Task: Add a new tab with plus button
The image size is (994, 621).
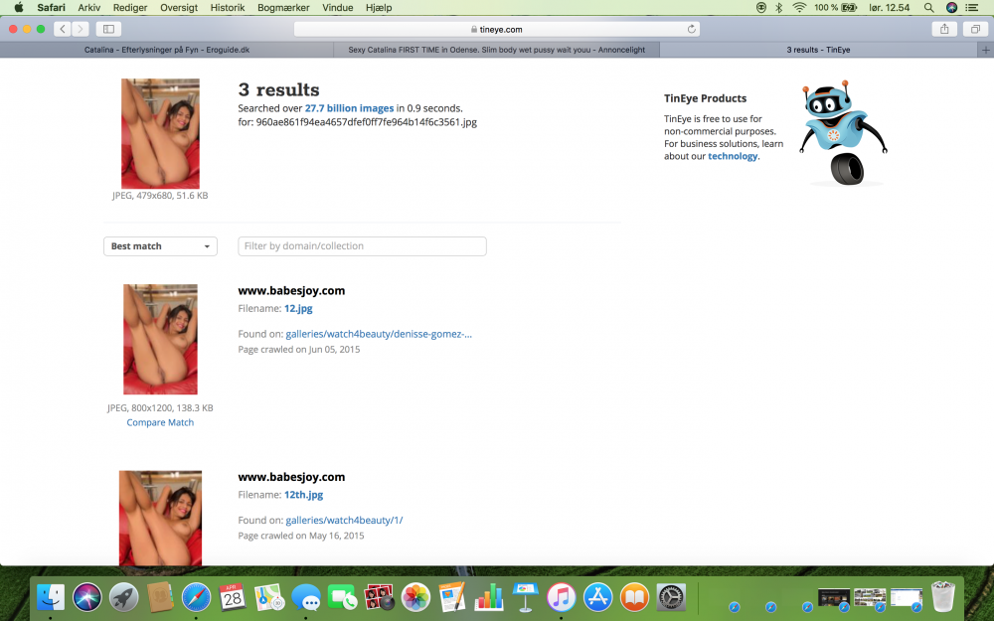Action: [986, 50]
